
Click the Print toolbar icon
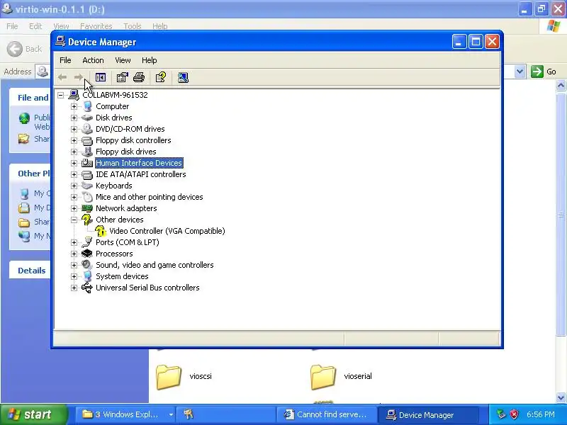[139, 77]
